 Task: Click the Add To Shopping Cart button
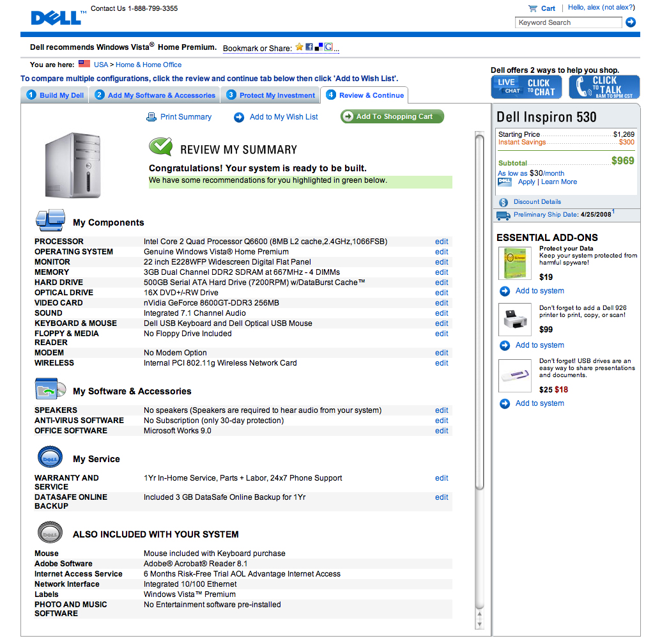[392, 116]
